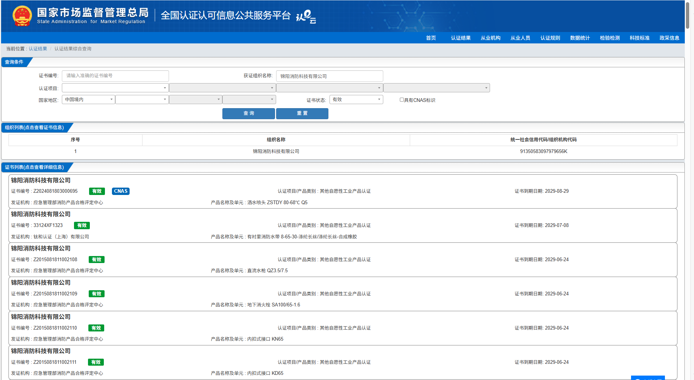Open certificate Z2015081811002108
694x380 pixels.
343,260
